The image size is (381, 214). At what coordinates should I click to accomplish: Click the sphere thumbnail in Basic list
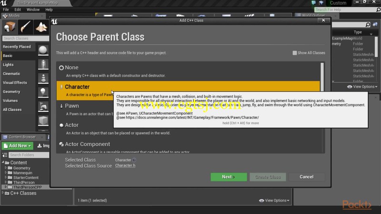point(43,50)
